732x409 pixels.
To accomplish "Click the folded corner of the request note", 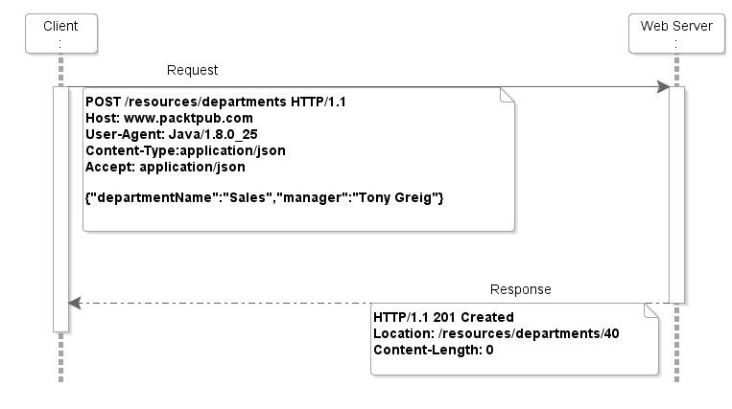I will click(x=507, y=95).
